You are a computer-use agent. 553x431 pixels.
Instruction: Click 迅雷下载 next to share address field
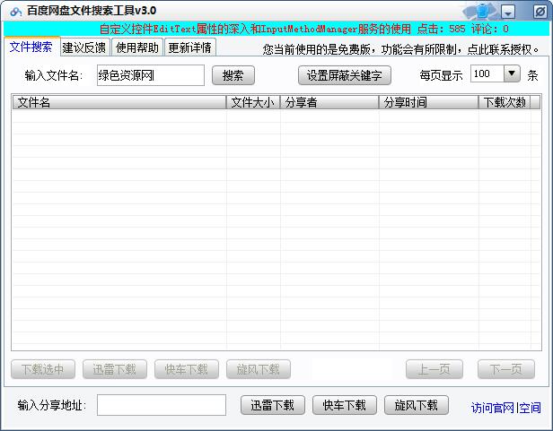click(273, 405)
